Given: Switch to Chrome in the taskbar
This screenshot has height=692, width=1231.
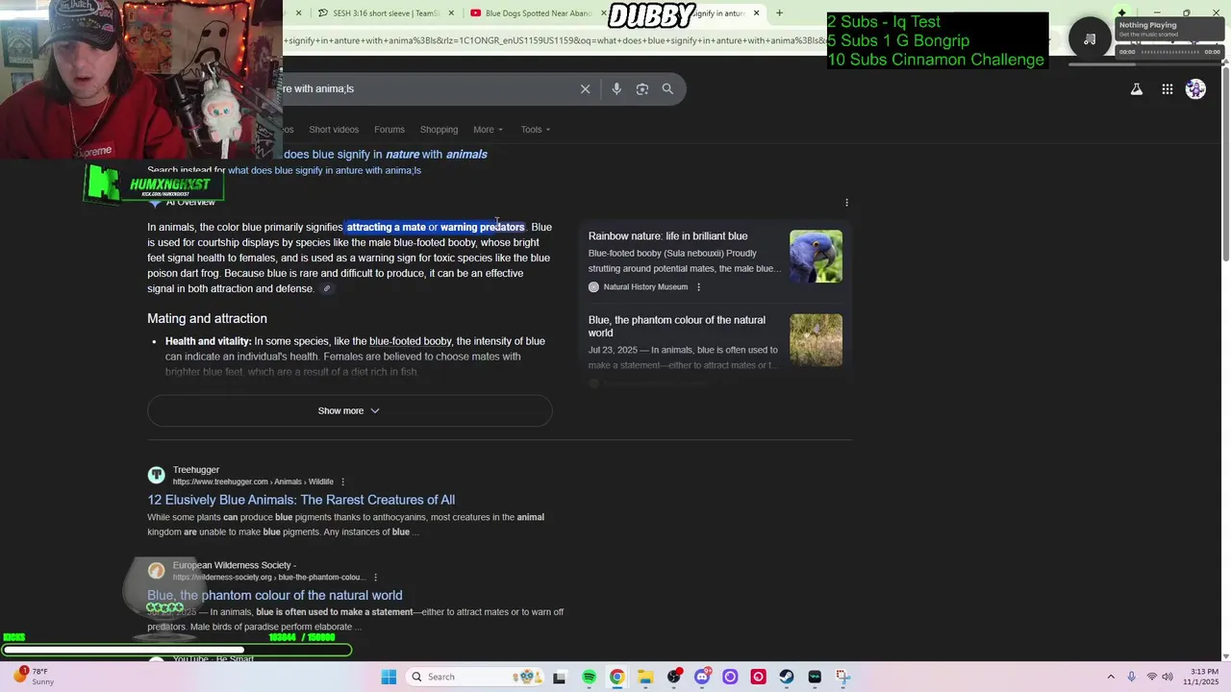Looking at the screenshot, I should coord(616,677).
